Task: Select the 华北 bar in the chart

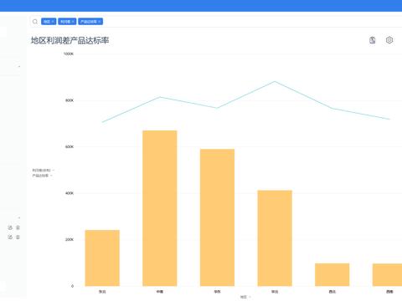Action: [275, 238]
